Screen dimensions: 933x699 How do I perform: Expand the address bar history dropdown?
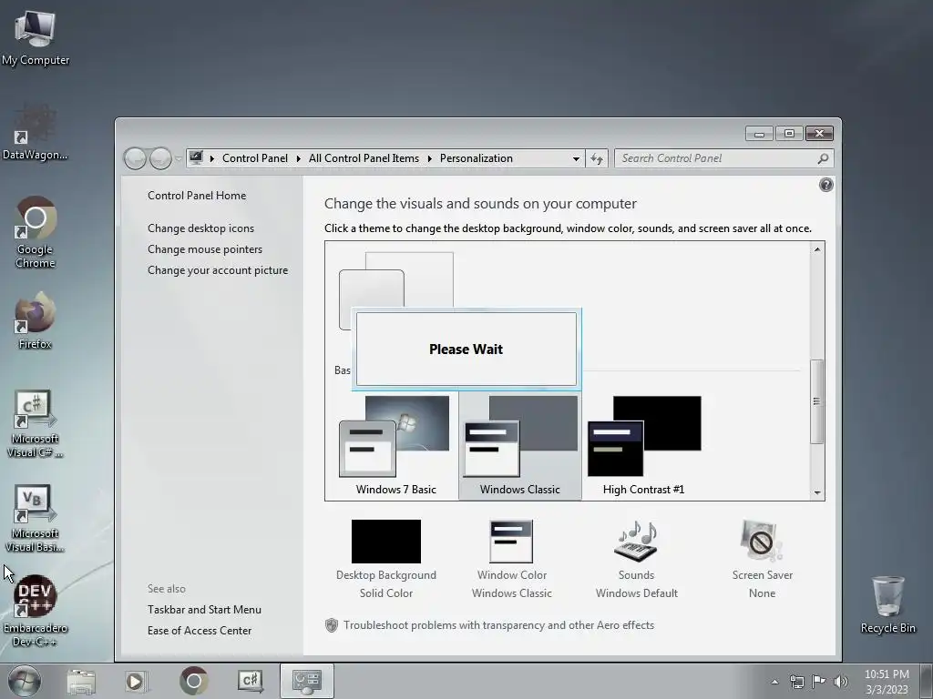point(576,158)
